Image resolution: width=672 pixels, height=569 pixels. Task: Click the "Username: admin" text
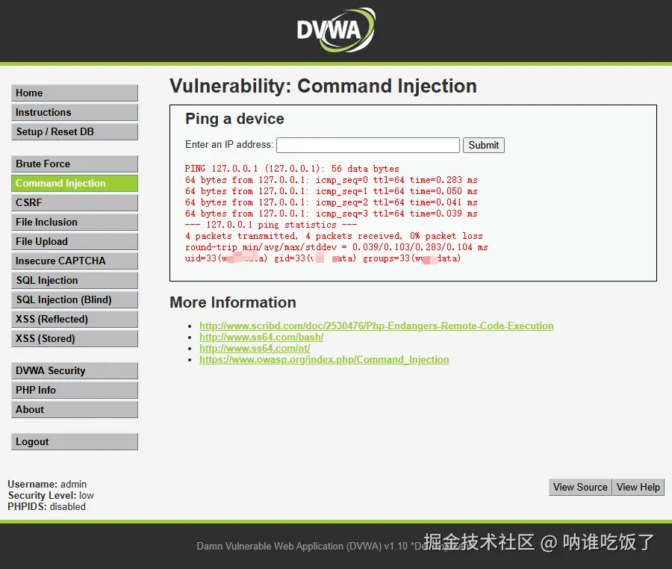pyautogui.click(x=47, y=484)
